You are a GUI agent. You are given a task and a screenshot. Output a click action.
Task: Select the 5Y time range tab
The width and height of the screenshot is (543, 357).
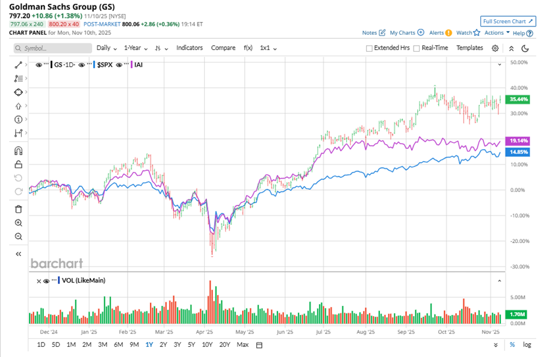tap(191, 345)
